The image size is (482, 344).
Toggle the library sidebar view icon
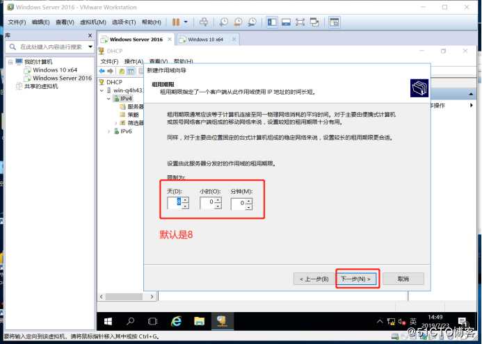click(272, 22)
